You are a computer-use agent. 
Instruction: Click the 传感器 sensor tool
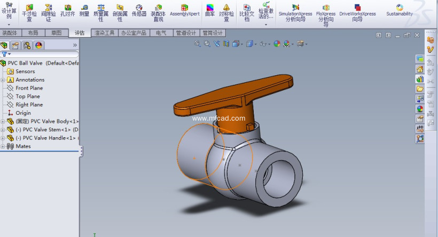pyautogui.click(x=139, y=10)
